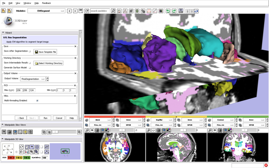Open the View menu

tap(18, 3)
